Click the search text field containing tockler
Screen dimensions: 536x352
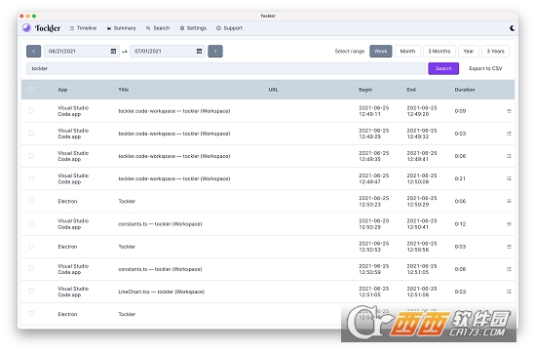(x=226, y=68)
